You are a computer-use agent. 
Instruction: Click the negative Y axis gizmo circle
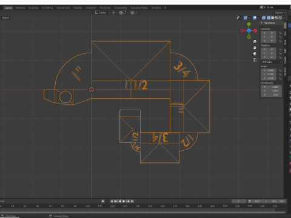[249, 37]
